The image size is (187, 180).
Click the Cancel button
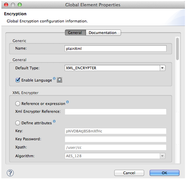coord(129,173)
